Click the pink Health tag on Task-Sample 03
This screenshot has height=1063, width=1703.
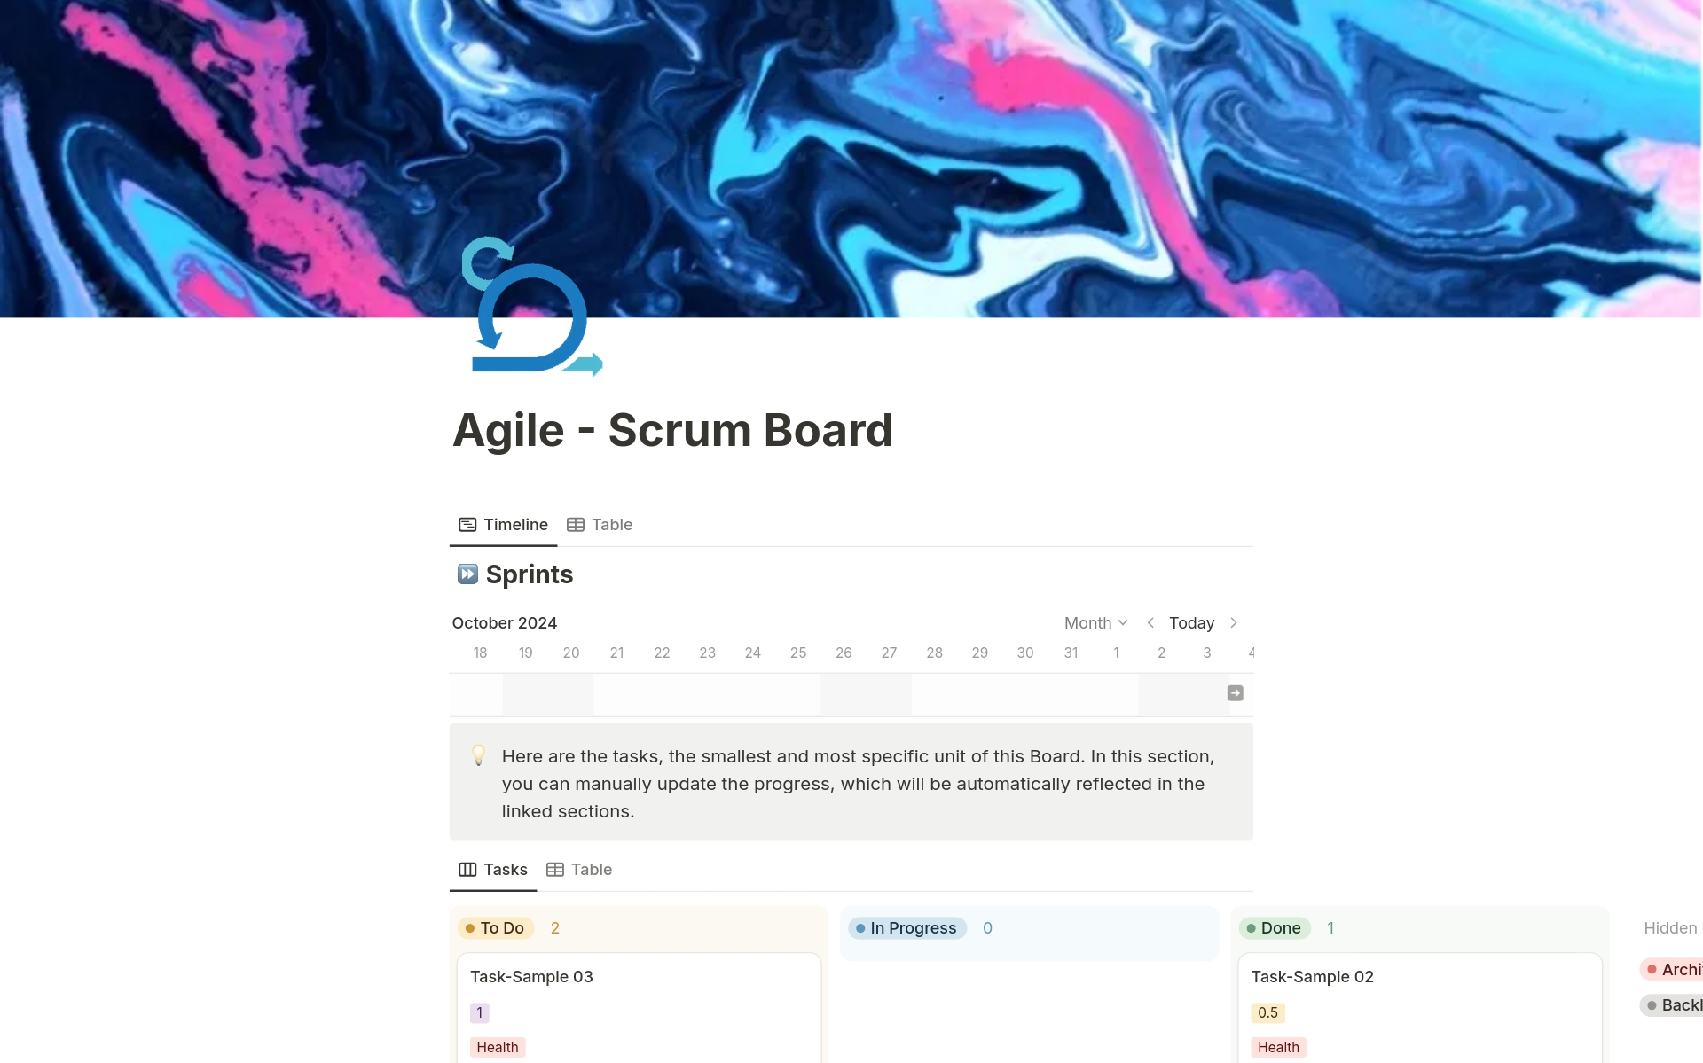497,1047
